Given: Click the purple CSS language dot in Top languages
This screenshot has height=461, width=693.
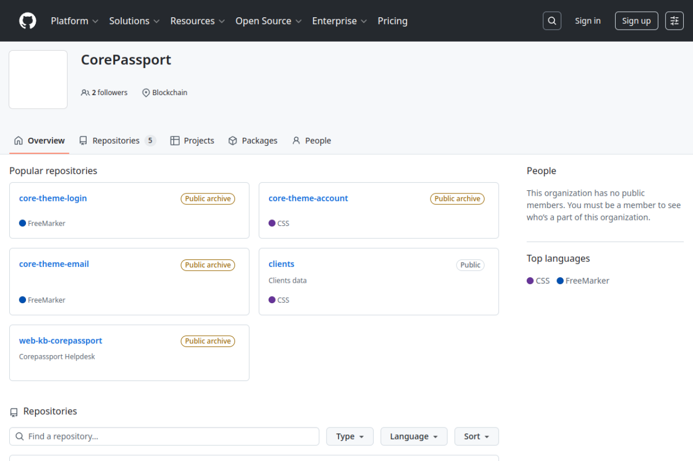Looking at the screenshot, I should [x=530, y=281].
